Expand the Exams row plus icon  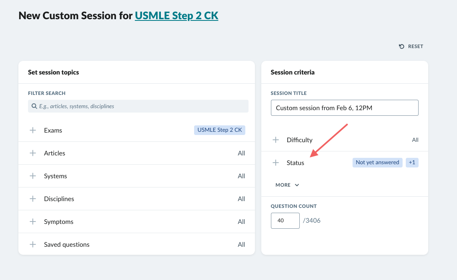pos(33,130)
